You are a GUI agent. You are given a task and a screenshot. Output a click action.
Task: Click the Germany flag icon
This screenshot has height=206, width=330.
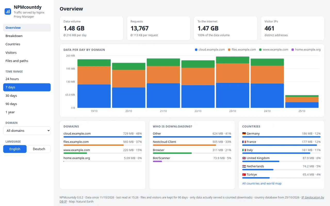pyautogui.click(x=244, y=134)
